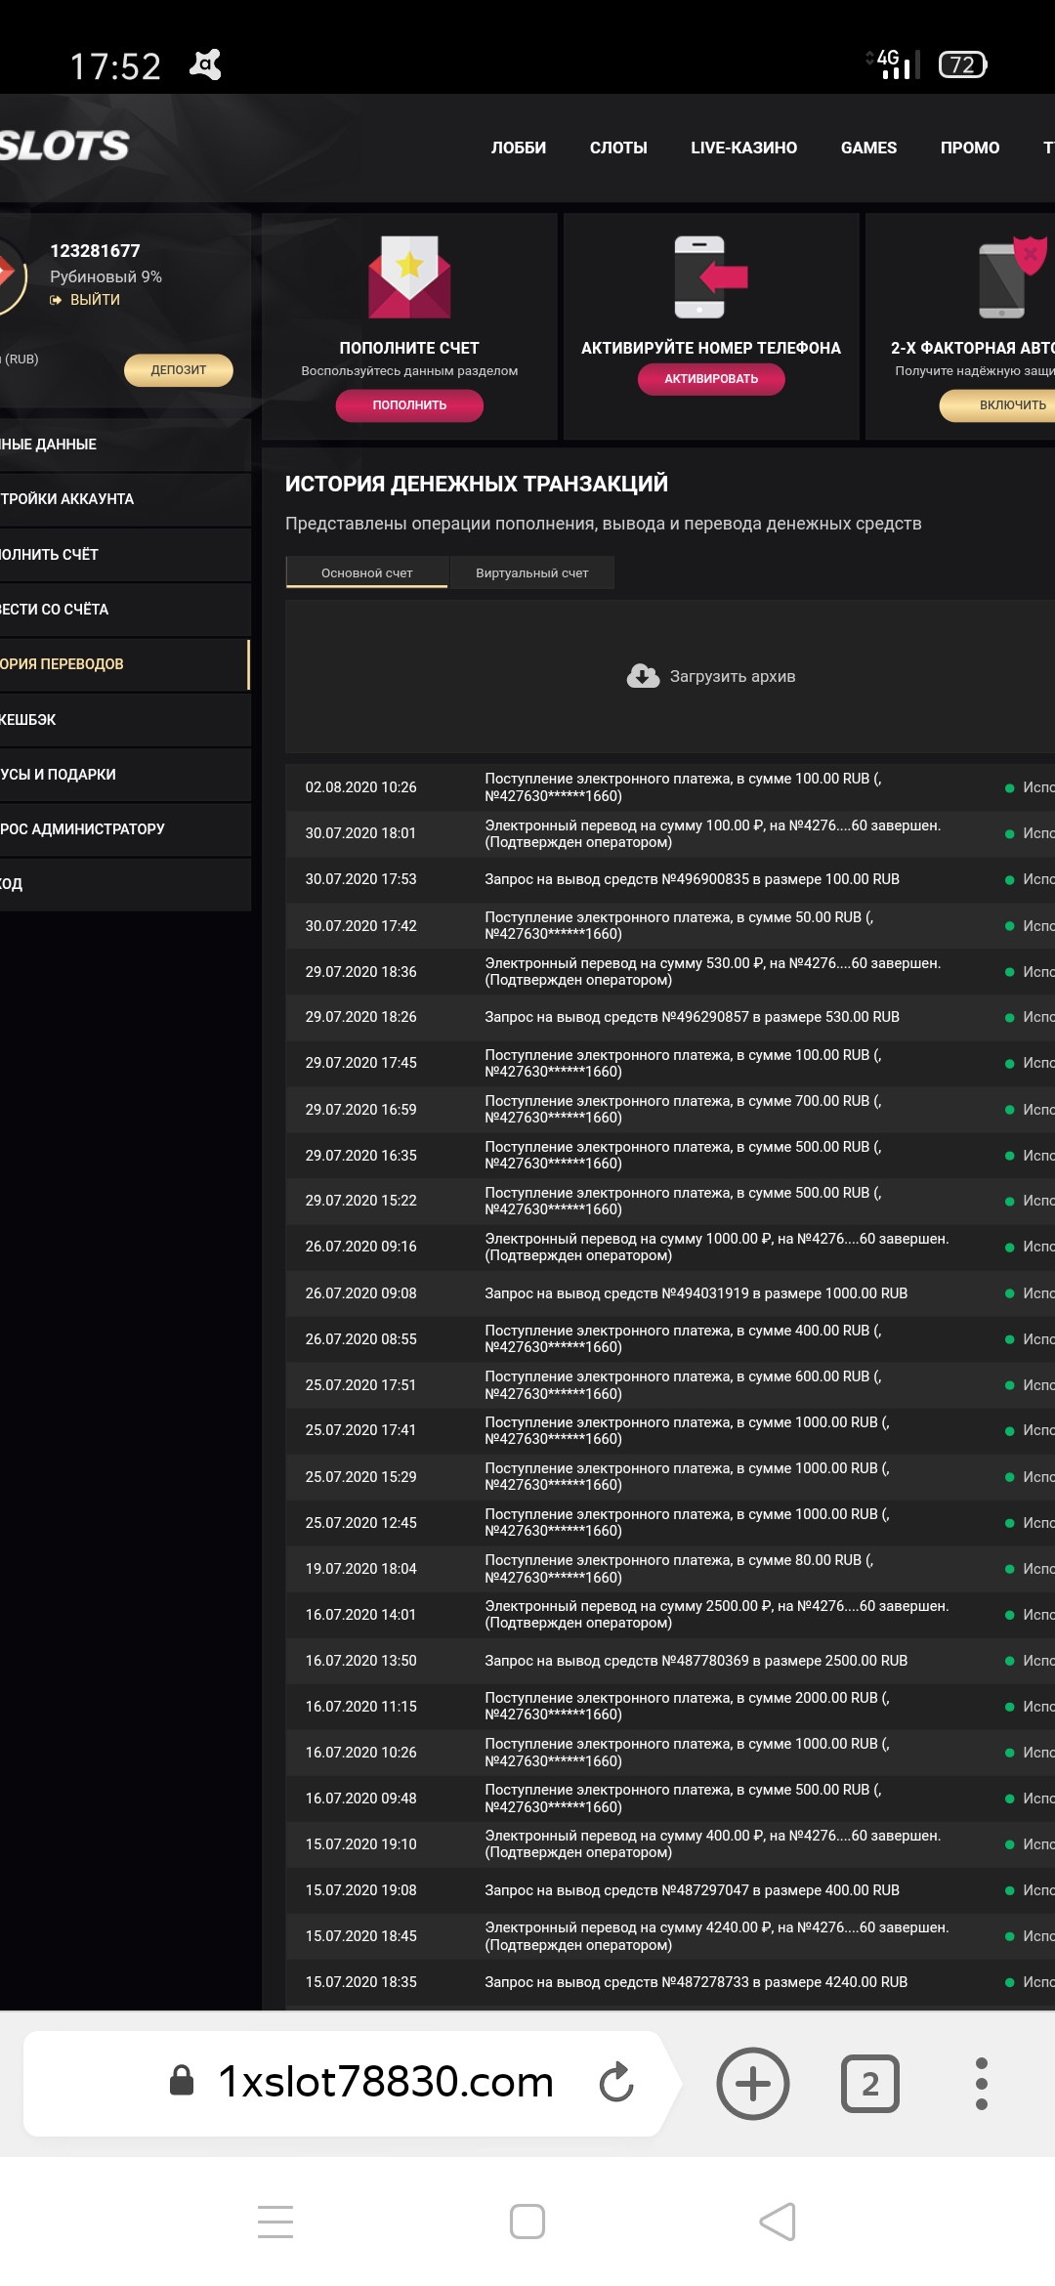The height and width of the screenshot is (2286, 1055).
Task: Click the SLOTS logo
Action: coord(64,147)
